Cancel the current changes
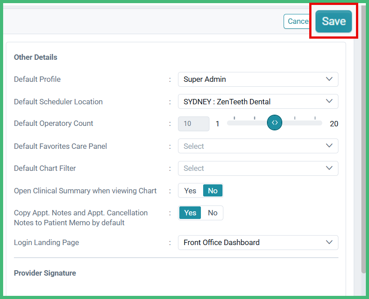The width and height of the screenshot is (369, 299). [x=298, y=21]
